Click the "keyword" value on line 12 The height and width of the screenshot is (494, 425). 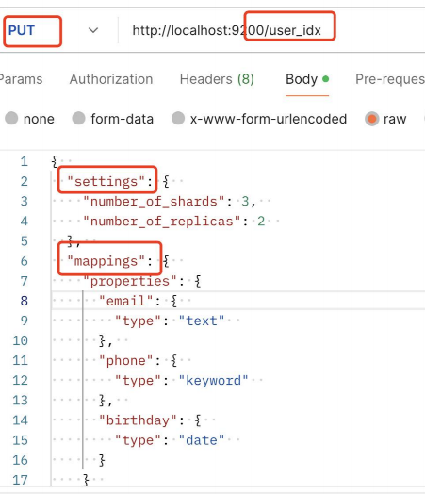[x=214, y=381]
